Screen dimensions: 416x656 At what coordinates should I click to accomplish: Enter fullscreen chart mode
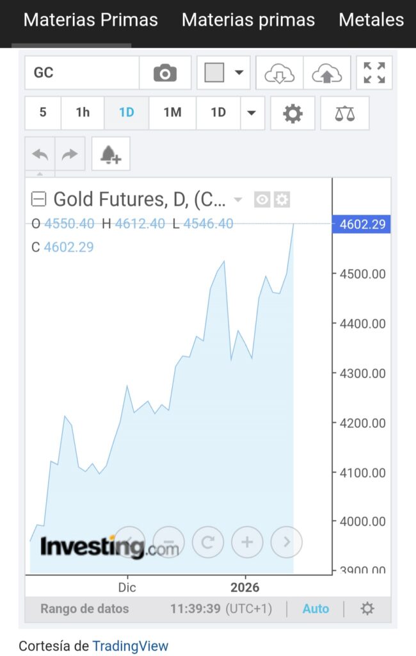pyautogui.click(x=374, y=73)
